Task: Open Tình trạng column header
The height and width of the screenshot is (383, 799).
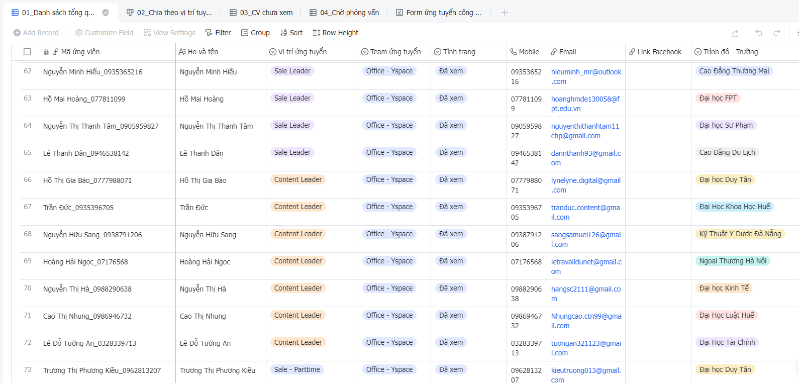Action: coord(468,52)
